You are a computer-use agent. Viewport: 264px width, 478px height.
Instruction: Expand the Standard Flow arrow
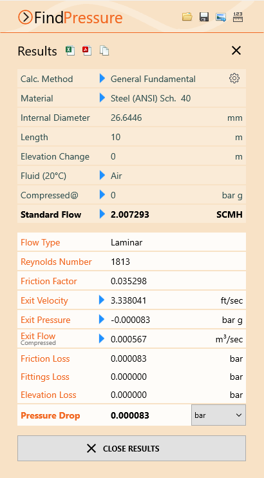(x=102, y=214)
